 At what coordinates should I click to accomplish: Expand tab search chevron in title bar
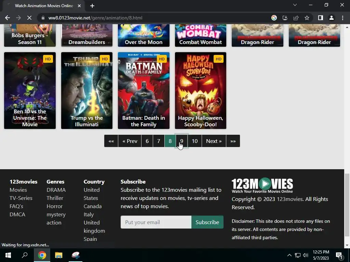295,5
